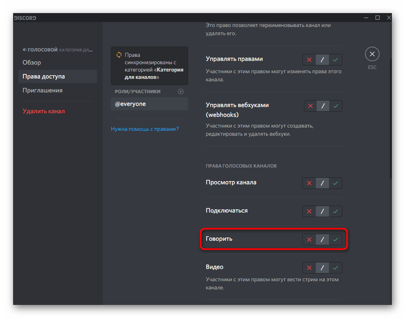The height and width of the screenshot is (318, 405).
Task: Click the Управлять вебхуками (webhooks) label
Action: 237,110
